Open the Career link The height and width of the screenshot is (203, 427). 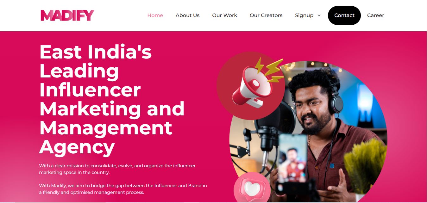tap(376, 15)
